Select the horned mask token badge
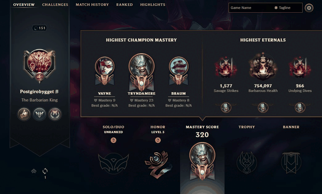Screen dimensions: 322x194 [x=55, y=114]
